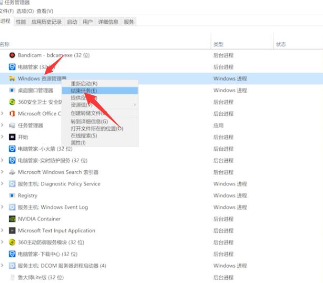Choose 结束任务(E) in context menu

pos(100,91)
